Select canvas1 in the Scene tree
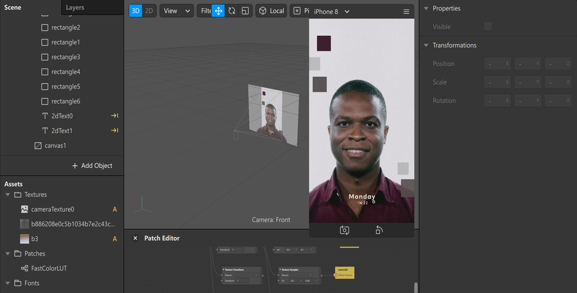The height and width of the screenshot is (293, 577). click(x=55, y=146)
